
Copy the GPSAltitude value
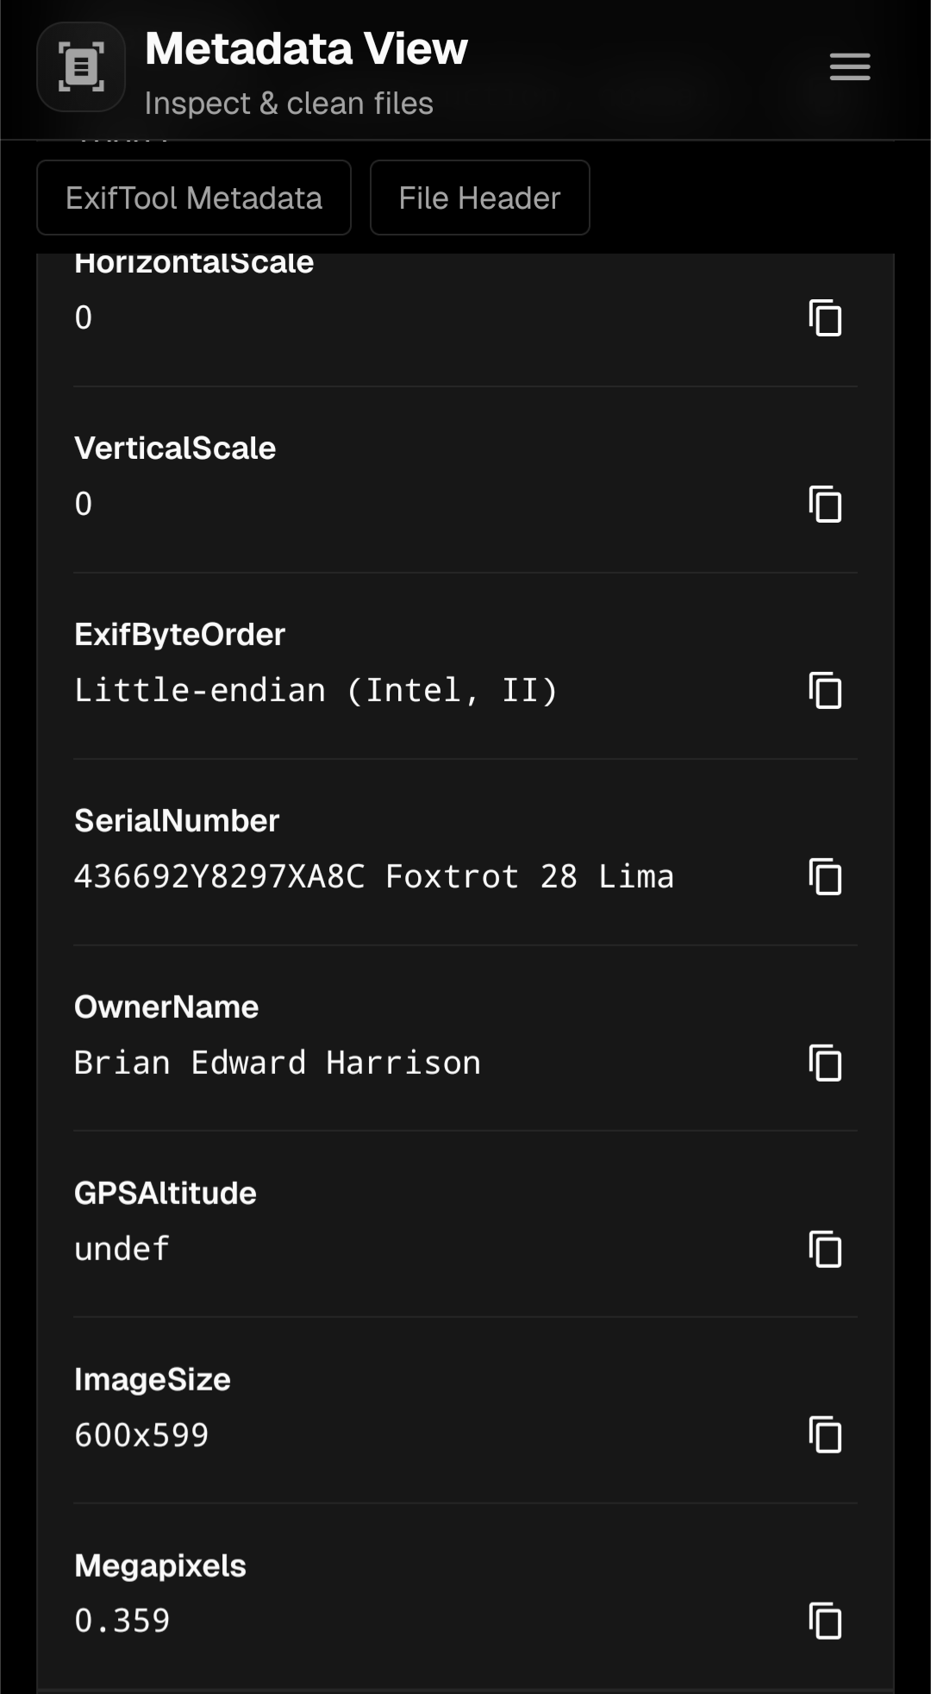825,1250
